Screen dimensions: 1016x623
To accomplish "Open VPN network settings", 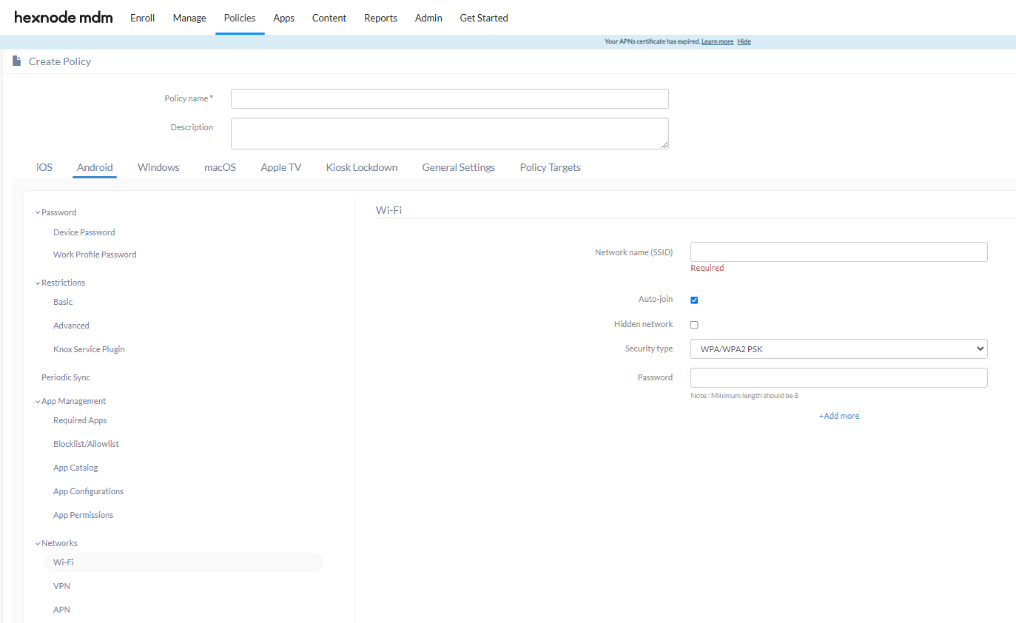I will coord(61,586).
